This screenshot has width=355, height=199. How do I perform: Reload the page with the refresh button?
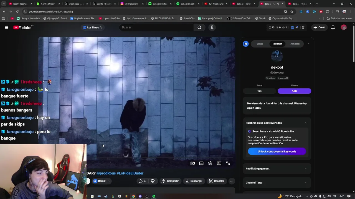[x=17, y=12]
